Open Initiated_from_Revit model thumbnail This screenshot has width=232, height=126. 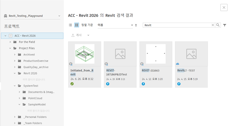tap(85, 54)
